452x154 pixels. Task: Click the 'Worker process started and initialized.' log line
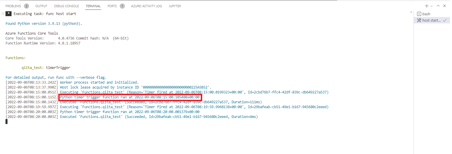click(72, 82)
